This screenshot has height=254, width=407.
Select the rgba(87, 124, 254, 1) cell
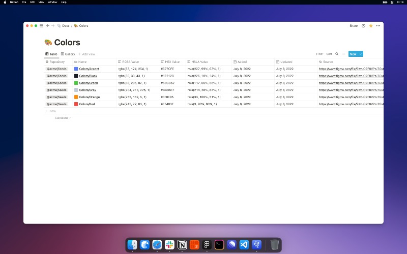coord(137,69)
